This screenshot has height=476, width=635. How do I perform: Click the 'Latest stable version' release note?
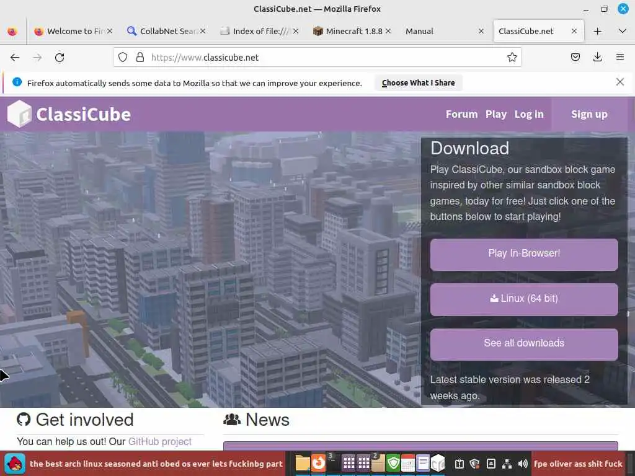tap(510, 387)
